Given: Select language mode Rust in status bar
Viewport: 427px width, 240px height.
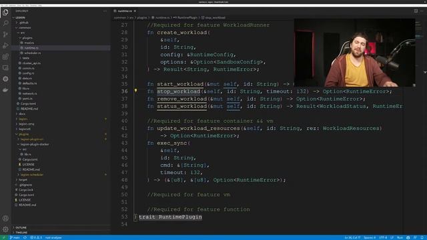Looking at the screenshot, I should [400, 237].
